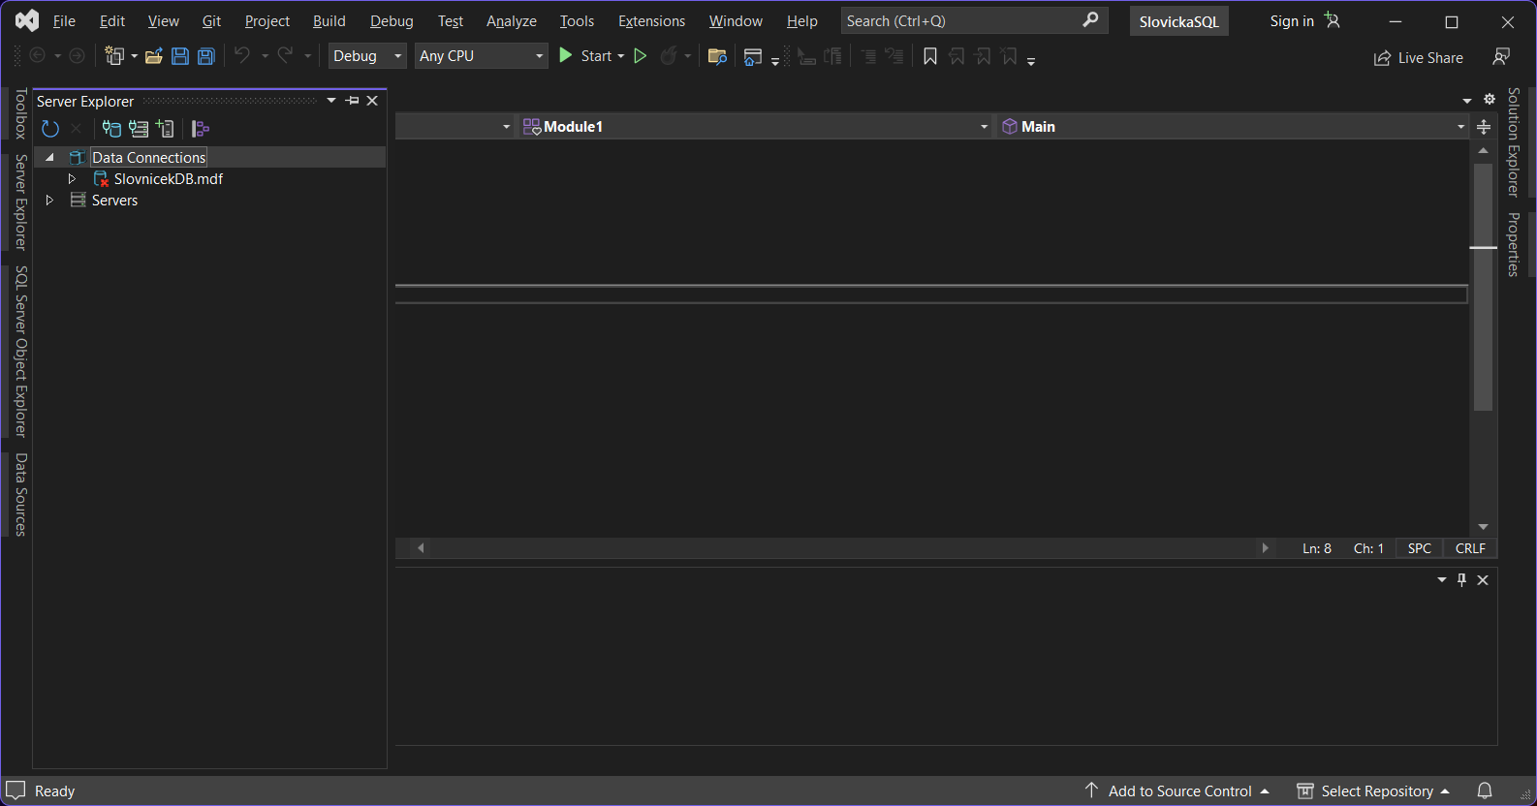
Task: Click Add to Source Control
Action: (x=1178, y=790)
